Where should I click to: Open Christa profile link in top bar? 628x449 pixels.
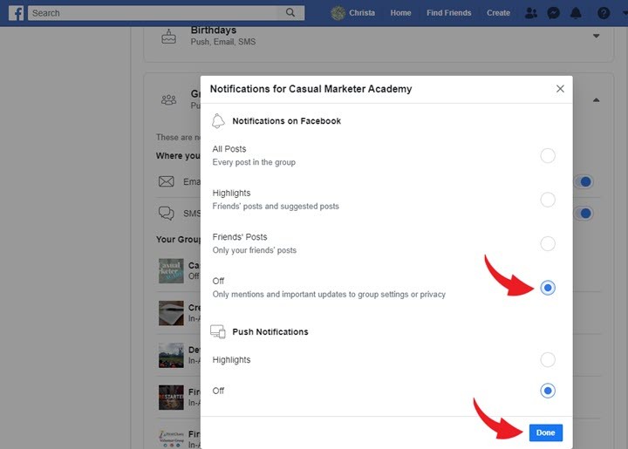click(x=362, y=13)
